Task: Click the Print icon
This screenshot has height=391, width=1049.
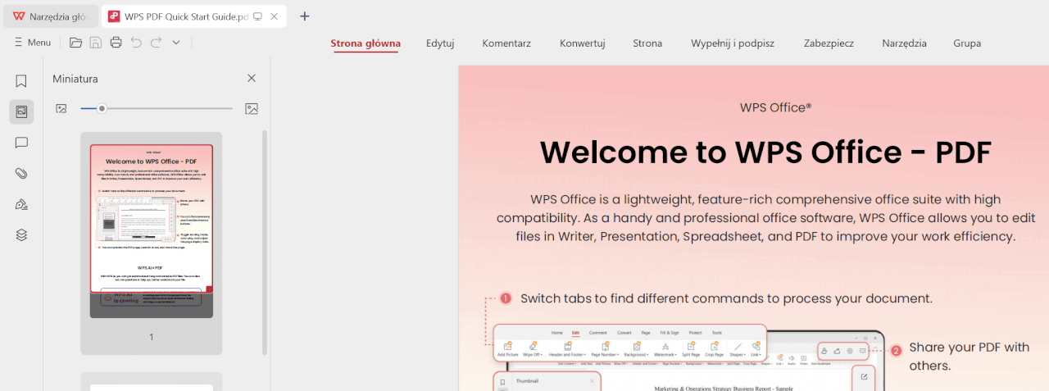Action: (x=116, y=43)
